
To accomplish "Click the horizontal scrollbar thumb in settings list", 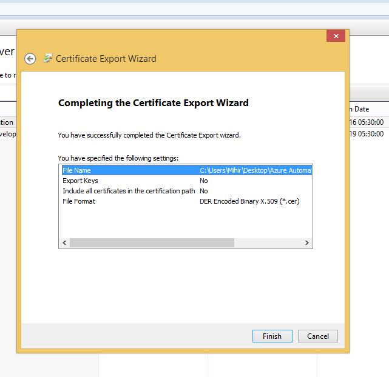I will (152, 242).
